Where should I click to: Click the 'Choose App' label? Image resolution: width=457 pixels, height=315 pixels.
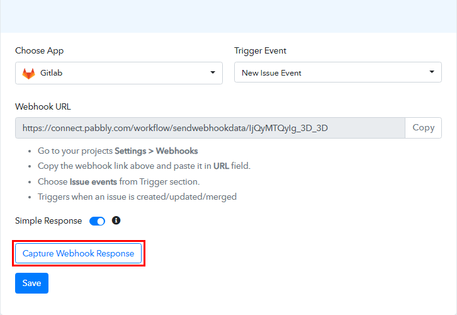tap(40, 51)
